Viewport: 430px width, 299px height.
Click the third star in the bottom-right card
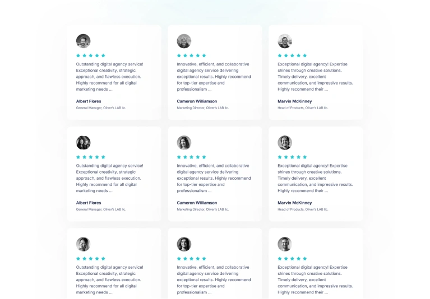[292, 259]
